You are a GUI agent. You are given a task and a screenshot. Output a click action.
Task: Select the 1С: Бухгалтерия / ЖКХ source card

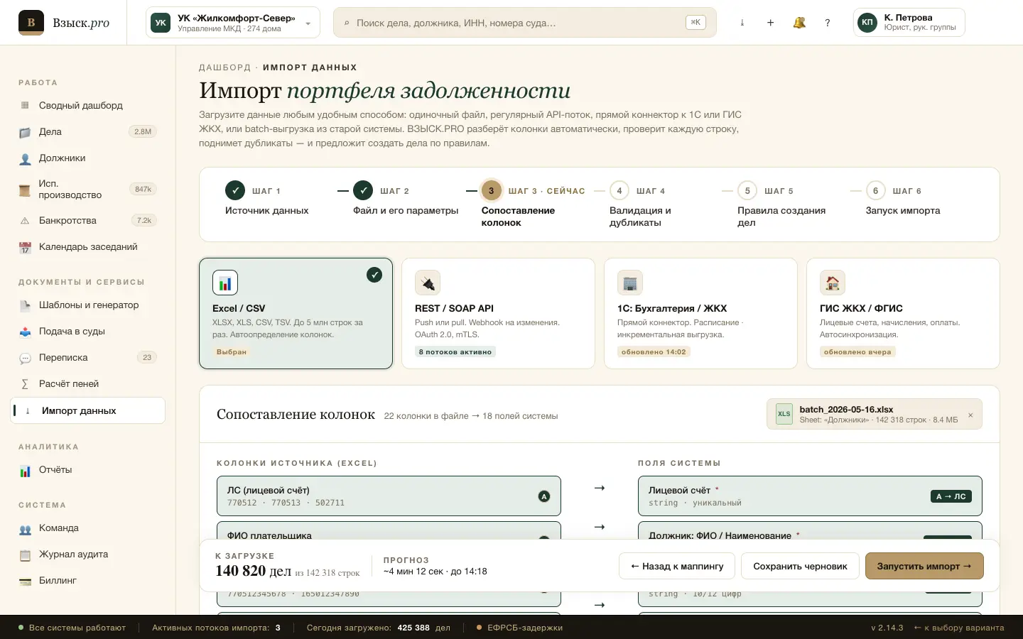(700, 313)
